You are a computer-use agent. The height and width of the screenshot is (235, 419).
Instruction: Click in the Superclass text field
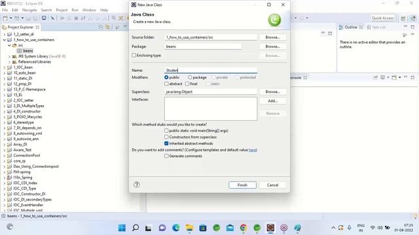pos(211,91)
